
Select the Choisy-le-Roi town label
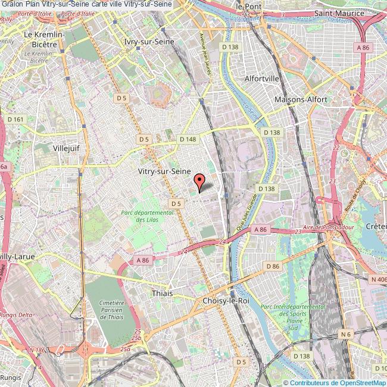[226, 301]
